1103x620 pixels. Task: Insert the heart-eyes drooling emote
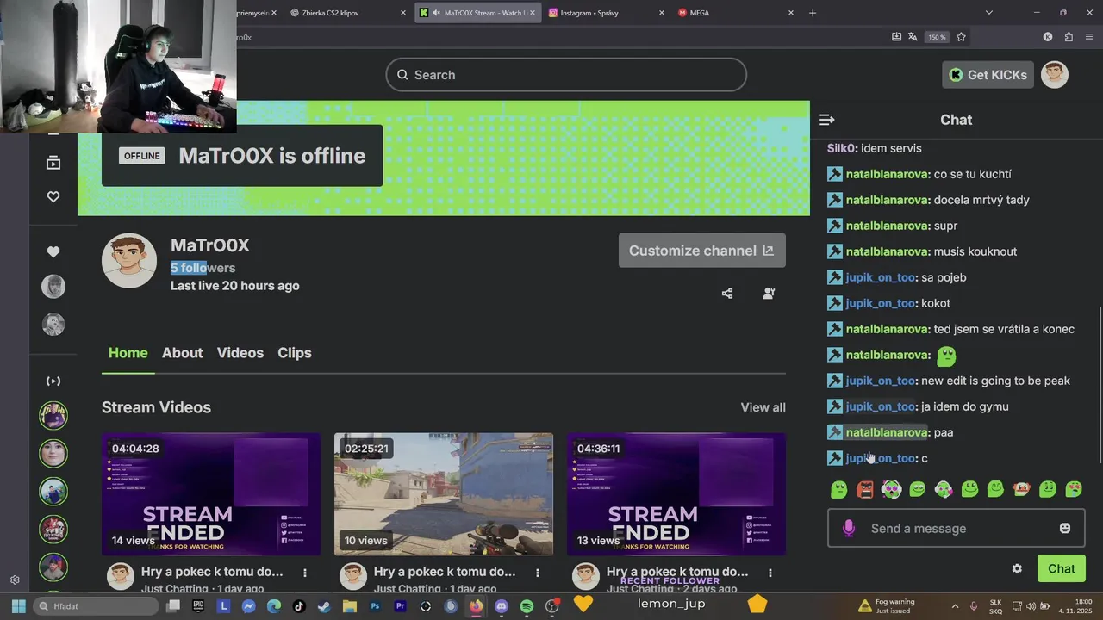click(1074, 489)
